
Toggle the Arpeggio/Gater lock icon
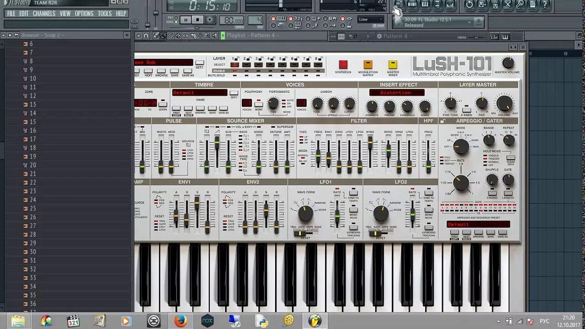click(x=442, y=121)
